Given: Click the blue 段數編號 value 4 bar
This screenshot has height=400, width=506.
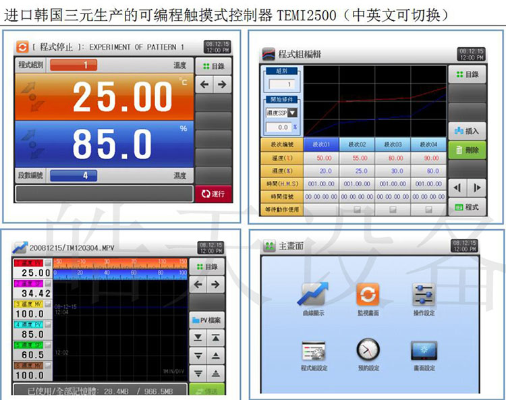Looking at the screenshot, I should [74, 175].
